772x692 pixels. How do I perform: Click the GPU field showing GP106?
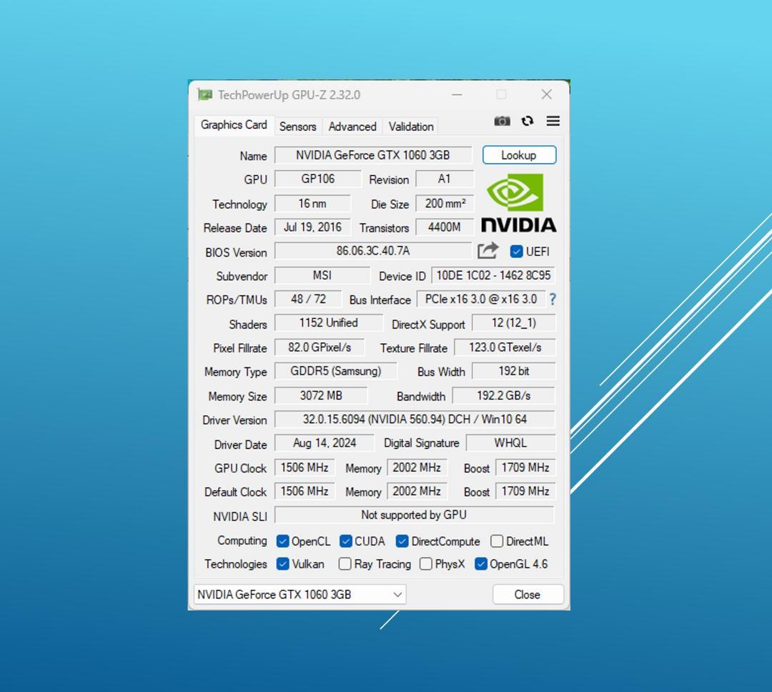coord(317,179)
